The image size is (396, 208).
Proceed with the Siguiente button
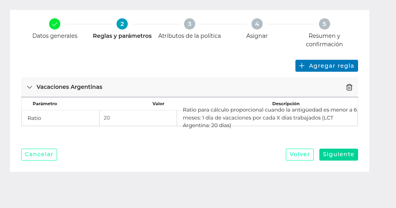[339, 155]
